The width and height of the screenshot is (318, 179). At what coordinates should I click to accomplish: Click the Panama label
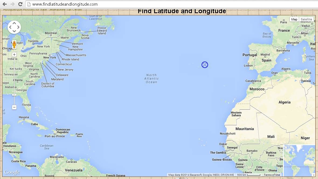(31, 166)
